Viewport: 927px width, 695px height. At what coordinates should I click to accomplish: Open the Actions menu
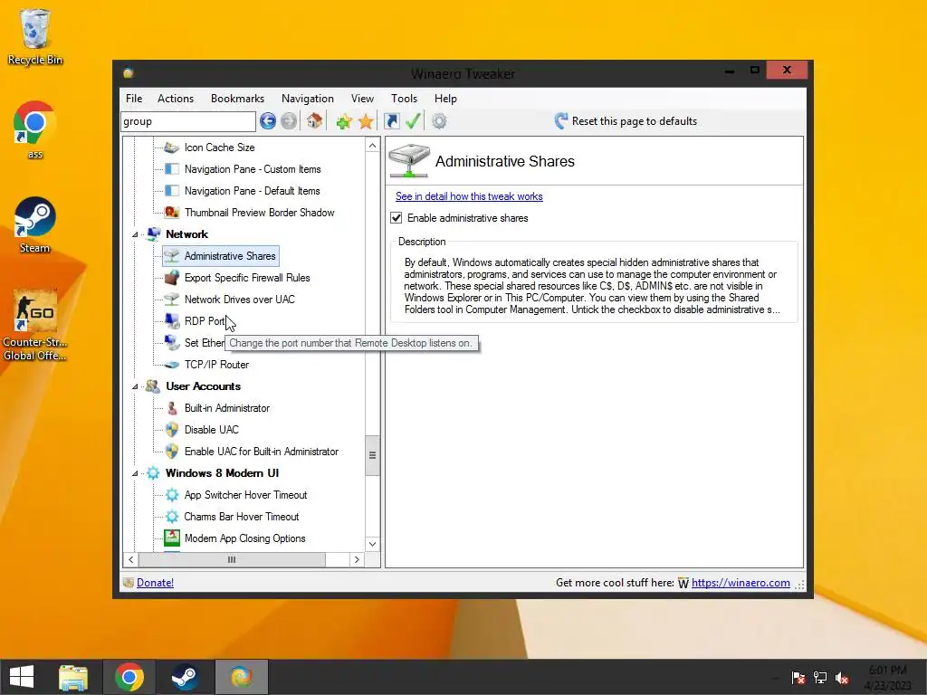[x=175, y=99]
